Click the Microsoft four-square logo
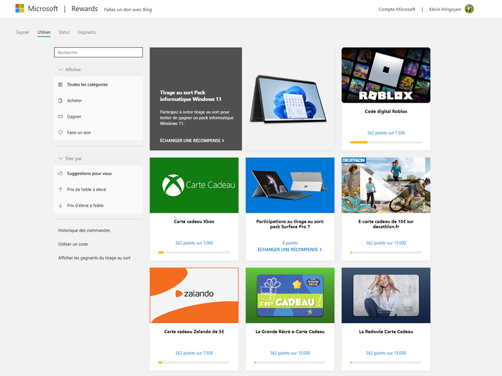Image resolution: width=502 pixels, height=376 pixels. pyautogui.click(x=20, y=8)
